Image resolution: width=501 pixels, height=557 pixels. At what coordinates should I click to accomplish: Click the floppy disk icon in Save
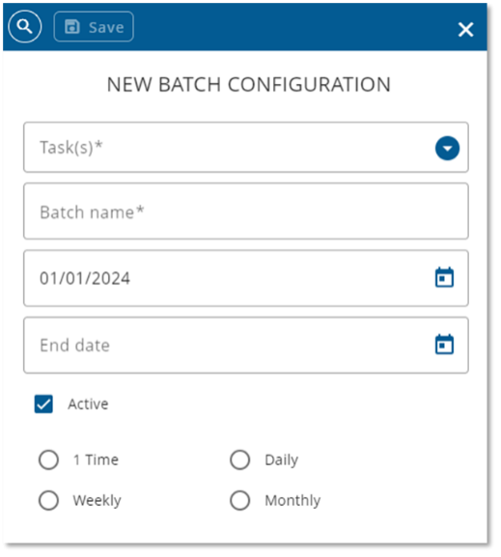coord(72,27)
